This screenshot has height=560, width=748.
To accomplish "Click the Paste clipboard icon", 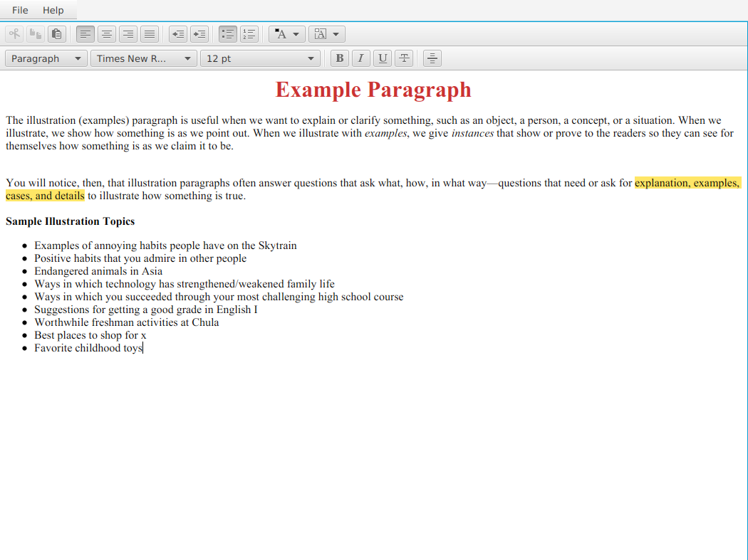I will pos(57,33).
